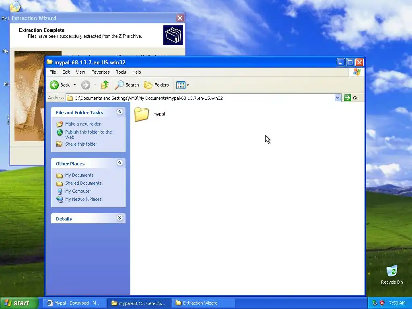Go up one folder level
This screenshot has width=412, height=309.
click(105, 85)
